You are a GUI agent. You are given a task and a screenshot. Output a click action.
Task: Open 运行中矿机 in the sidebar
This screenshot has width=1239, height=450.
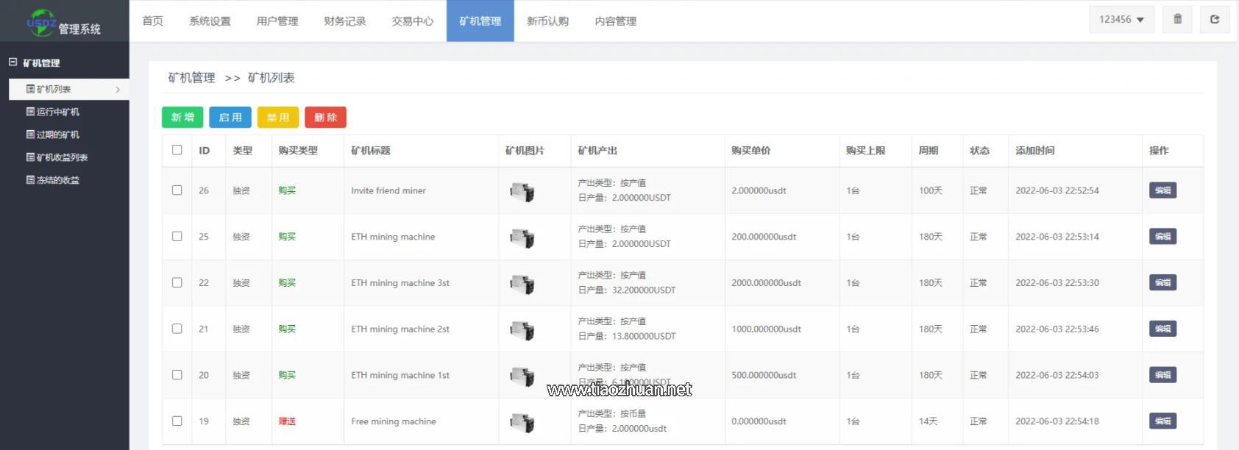(57, 112)
